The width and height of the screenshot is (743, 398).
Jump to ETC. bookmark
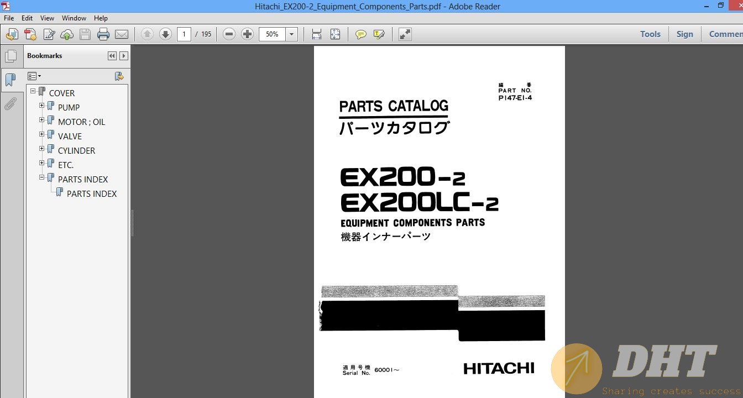coord(66,165)
